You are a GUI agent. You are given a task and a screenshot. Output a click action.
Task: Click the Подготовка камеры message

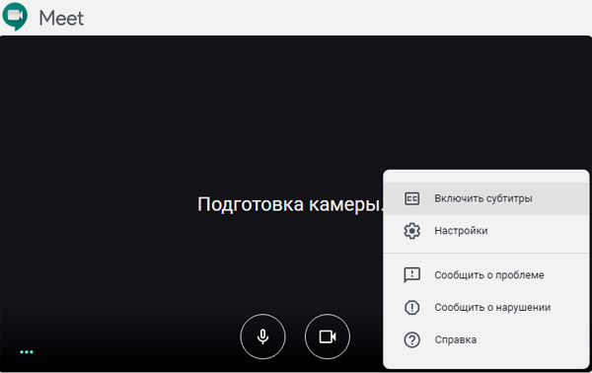[x=290, y=204]
